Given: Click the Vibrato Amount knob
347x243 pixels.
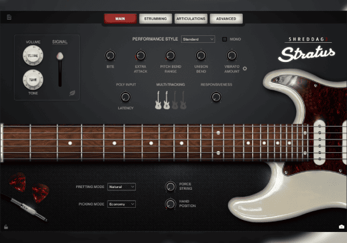Looking at the screenshot, I should point(232,56).
